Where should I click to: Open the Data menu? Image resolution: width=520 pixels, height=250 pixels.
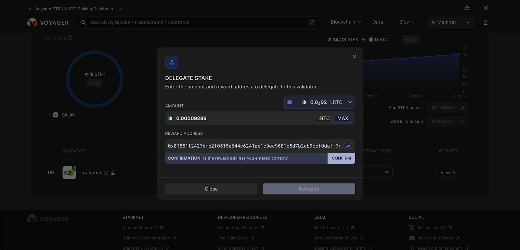[x=380, y=22]
